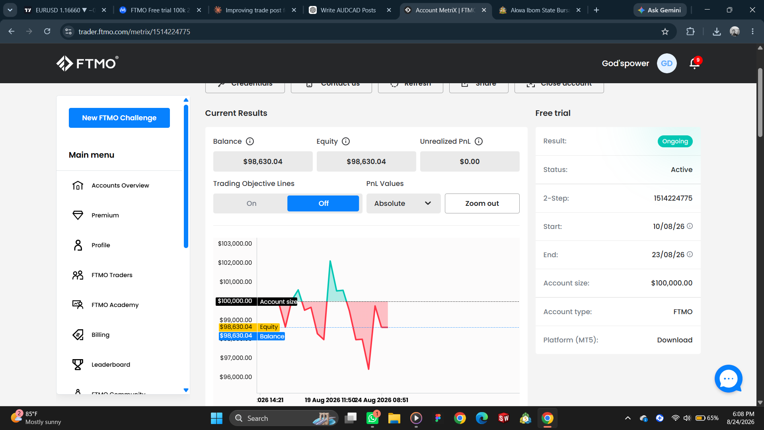Open WhatsApp from the taskbar

pyautogui.click(x=372, y=418)
